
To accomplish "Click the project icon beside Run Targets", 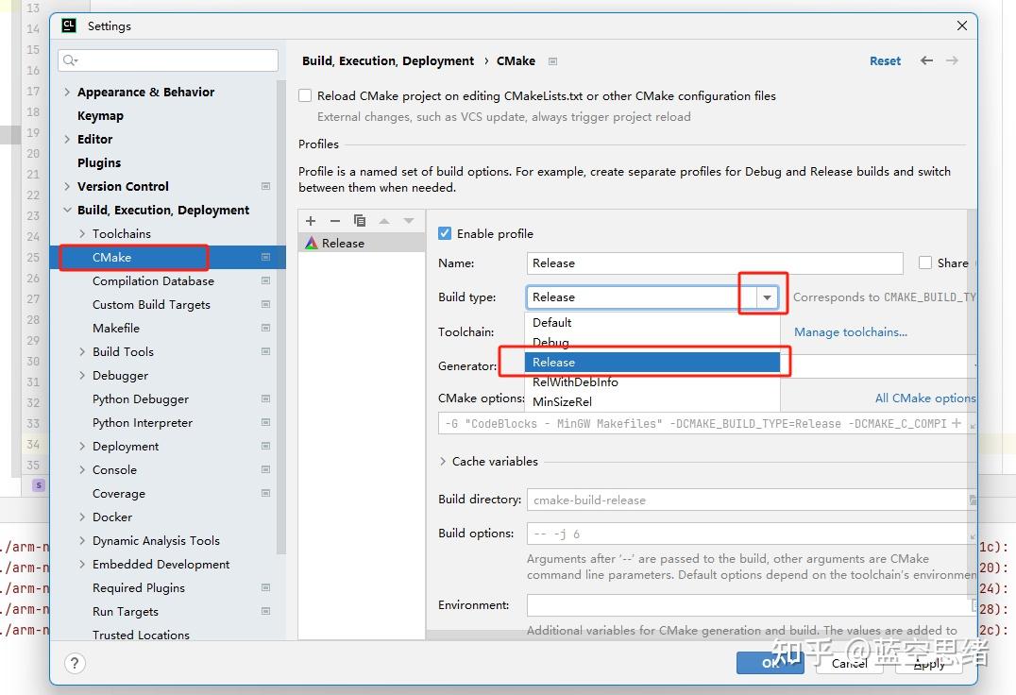I will (x=265, y=612).
